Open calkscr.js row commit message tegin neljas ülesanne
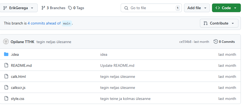Viewport: 243px width, 108px height. (118, 88)
